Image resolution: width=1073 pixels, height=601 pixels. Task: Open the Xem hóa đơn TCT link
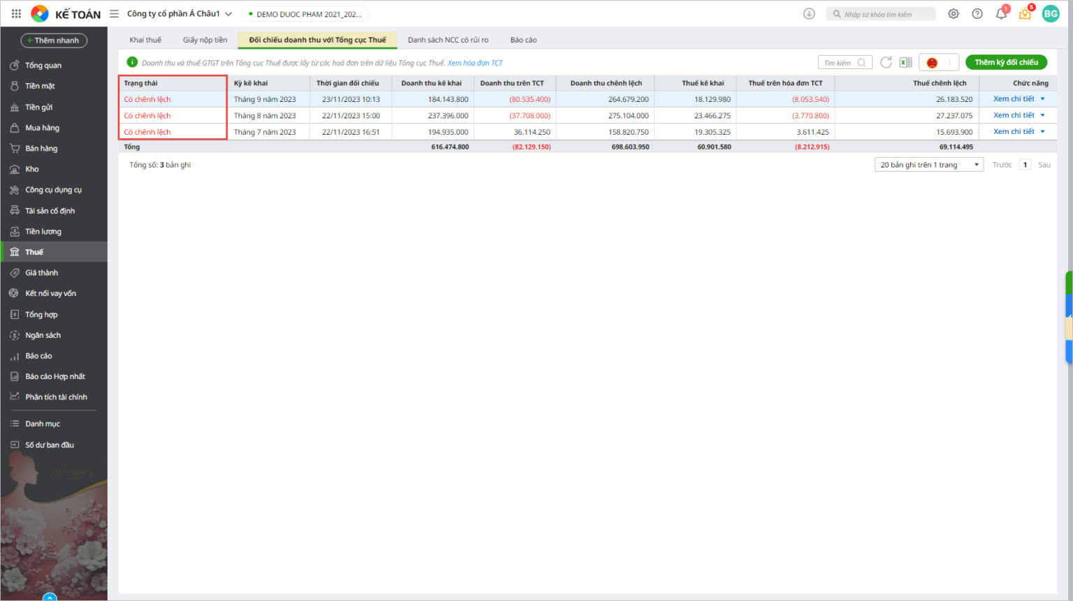tap(475, 63)
